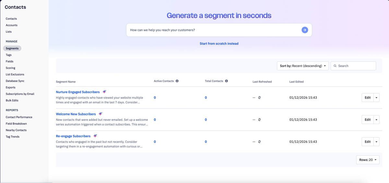Go to Contact Performance report
This screenshot has width=389, height=183.
(x=19, y=117)
